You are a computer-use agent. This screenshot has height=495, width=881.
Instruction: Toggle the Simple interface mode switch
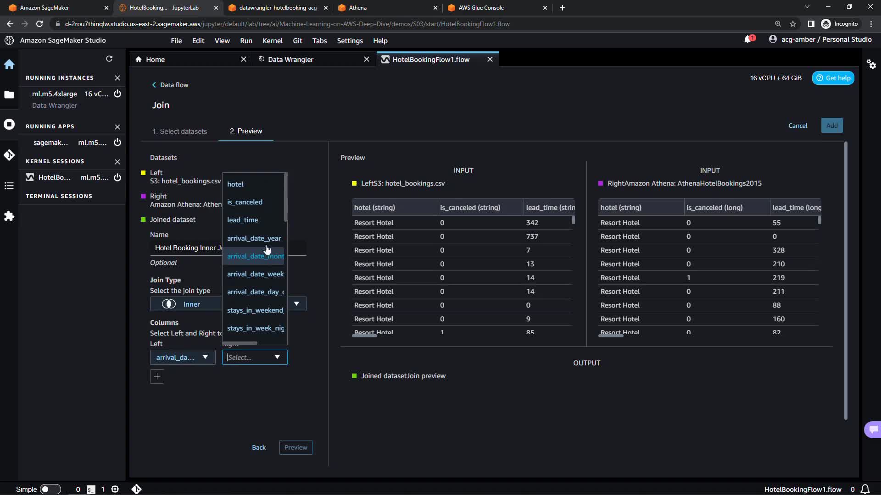click(x=50, y=489)
